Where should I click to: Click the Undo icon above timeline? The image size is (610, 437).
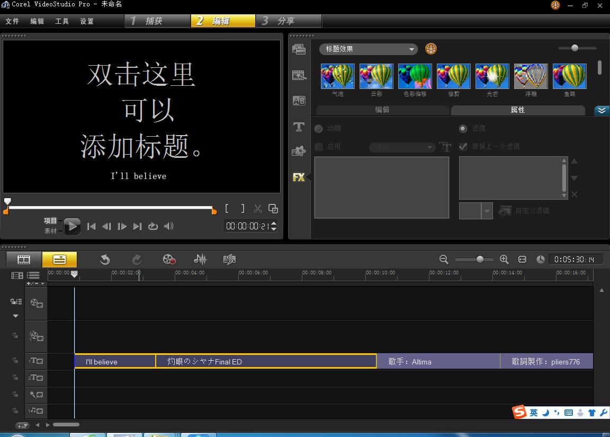pyautogui.click(x=104, y=260)
